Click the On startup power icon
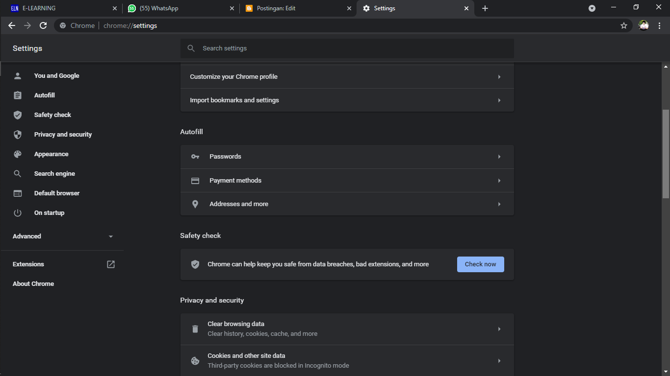The image size is (670, 376). click(x=18, y=213)
